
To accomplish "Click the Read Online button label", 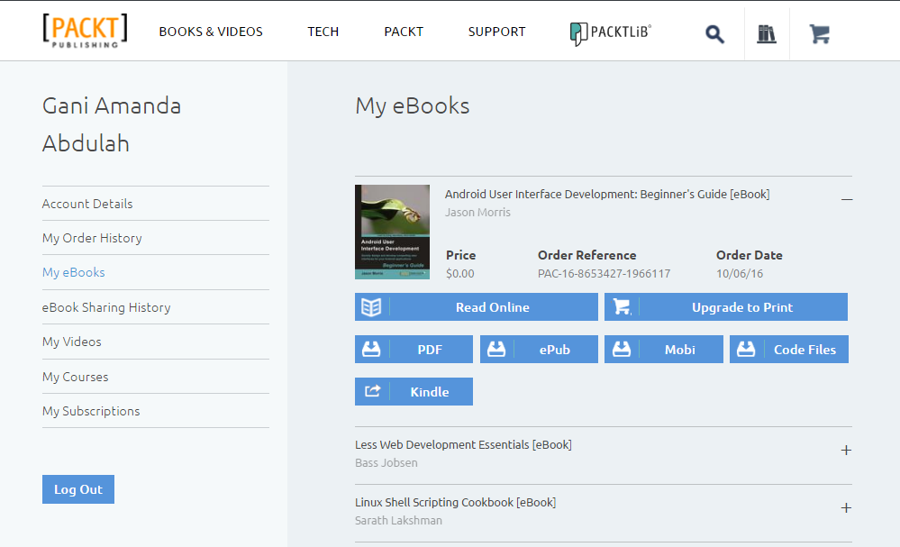I will pos(493,307).
